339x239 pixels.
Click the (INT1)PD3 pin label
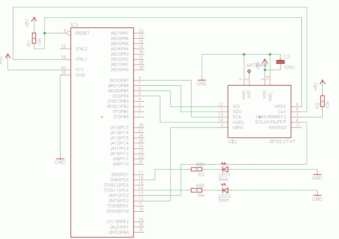[x=118, y=195]
